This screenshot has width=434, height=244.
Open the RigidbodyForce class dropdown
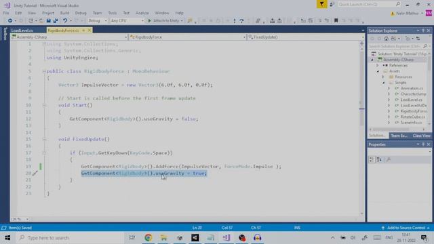(x=187, y=37)
